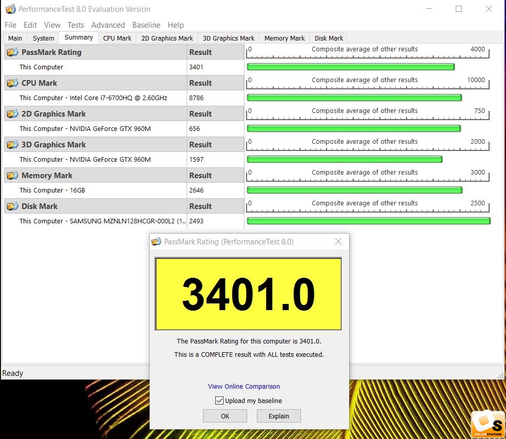Open the Edit menu
The height and width of the screenshot is (439, 506).
(x=30, y=25)
